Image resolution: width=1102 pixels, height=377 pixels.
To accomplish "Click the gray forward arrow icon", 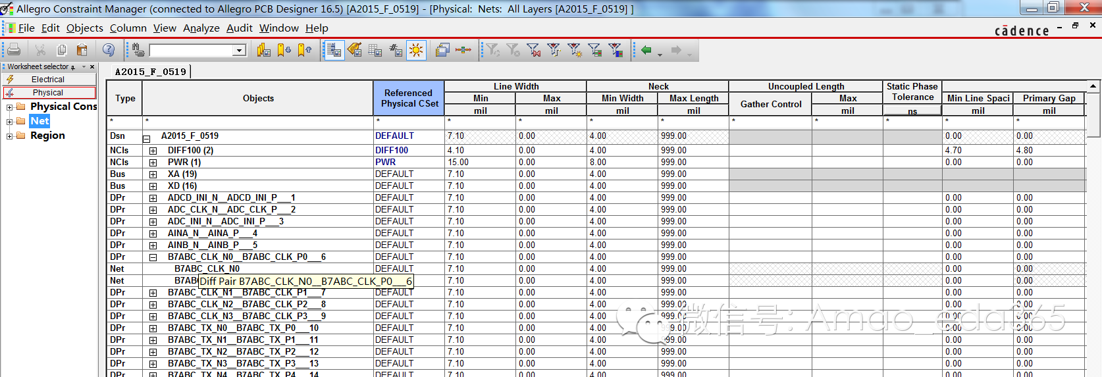I will pyautogui.click(x=676, y=50).
